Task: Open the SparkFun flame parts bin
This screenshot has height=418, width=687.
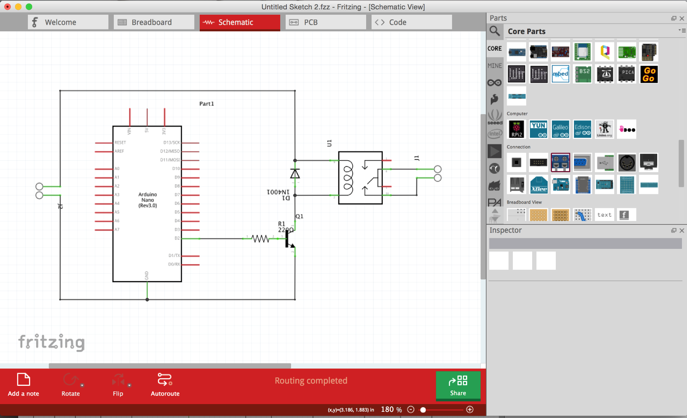Action: click(x=495, y=99)
